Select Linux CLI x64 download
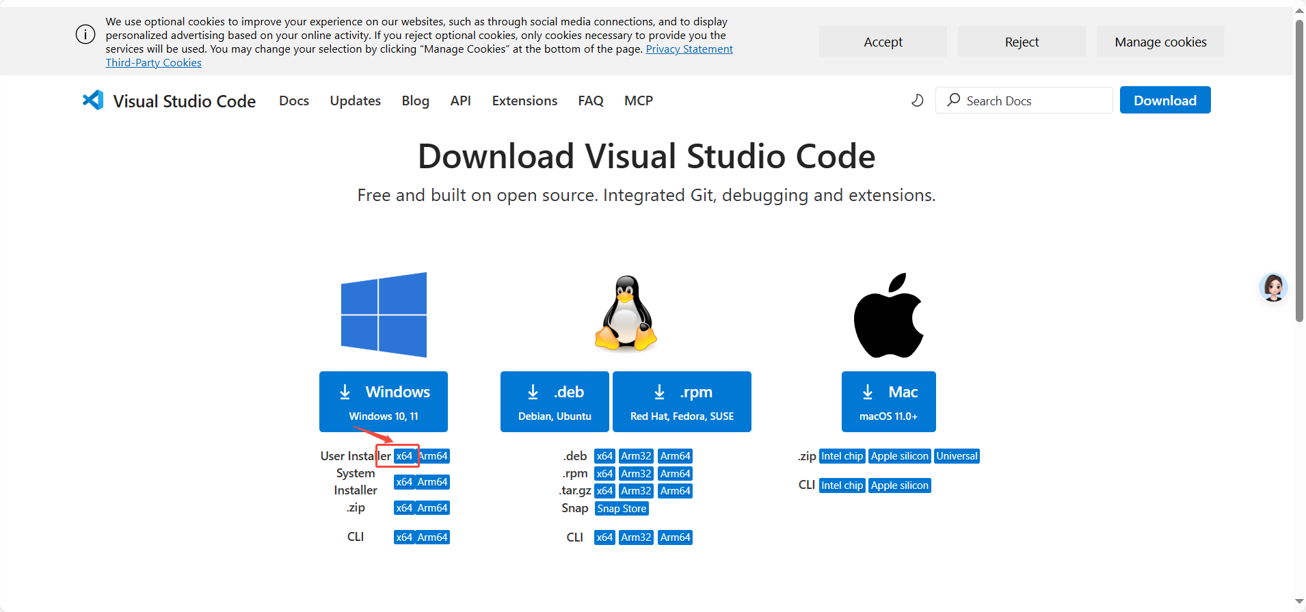Image resolution: width=1306 pixels, height=612 pixels. coord(604,537)
